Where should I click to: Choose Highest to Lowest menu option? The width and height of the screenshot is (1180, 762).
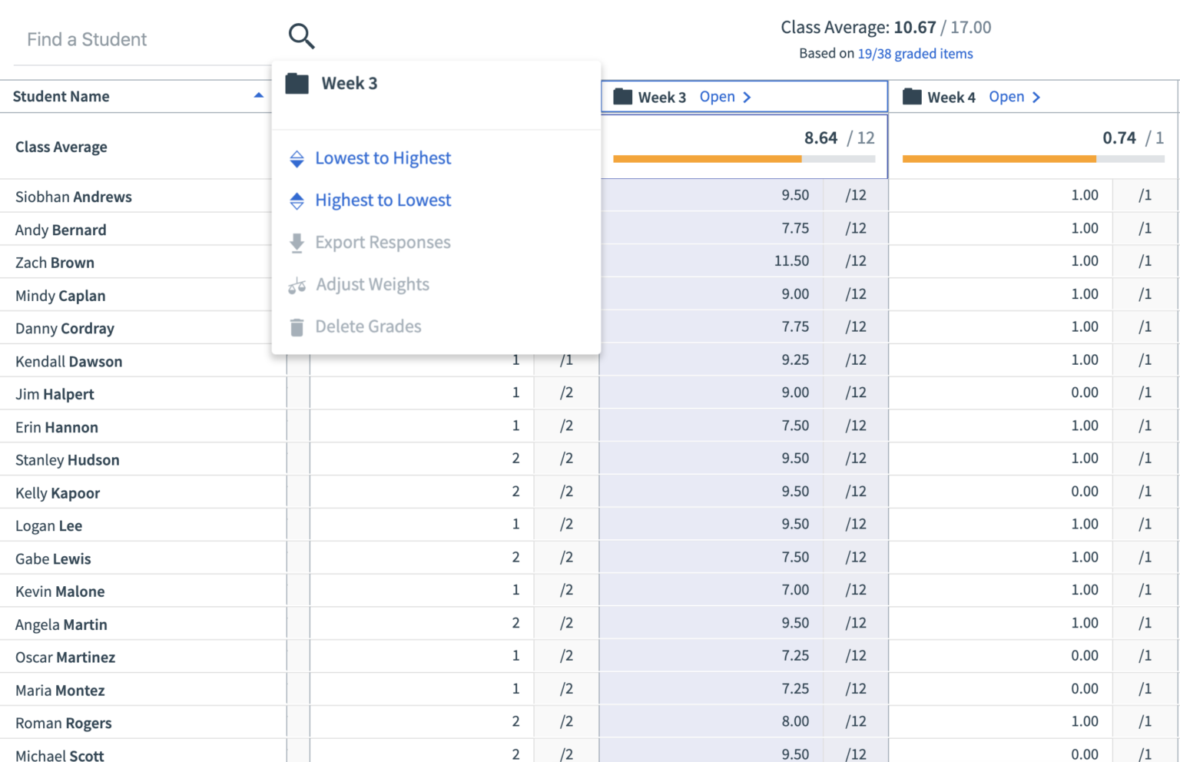(383, 200)
